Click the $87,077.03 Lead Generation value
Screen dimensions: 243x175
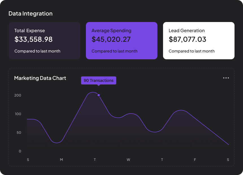(187, 40)
